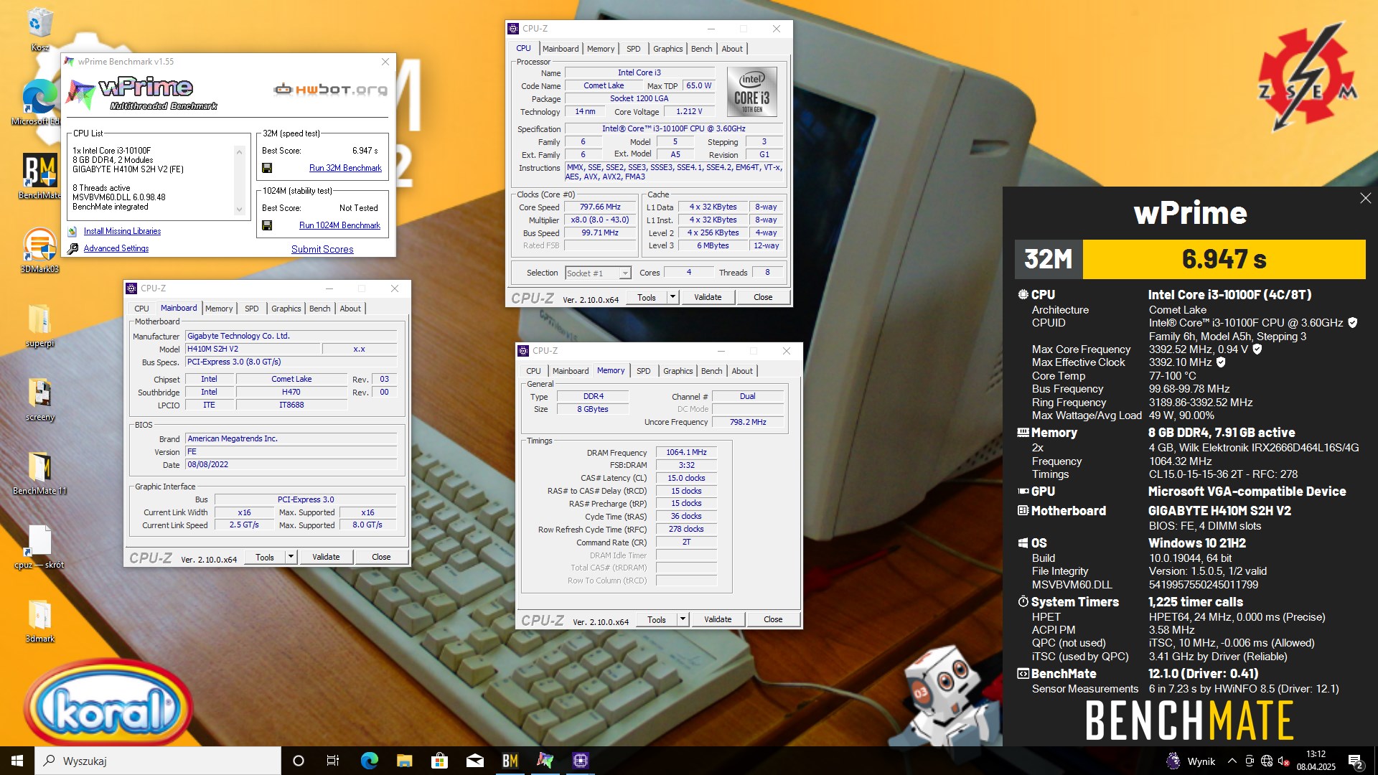Click the Submit Scores link
This screenshot has width=1378, height=775.
click(x=322, y=249)
